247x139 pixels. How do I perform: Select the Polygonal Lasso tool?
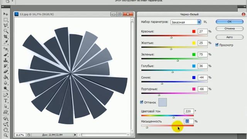[6, 25]
